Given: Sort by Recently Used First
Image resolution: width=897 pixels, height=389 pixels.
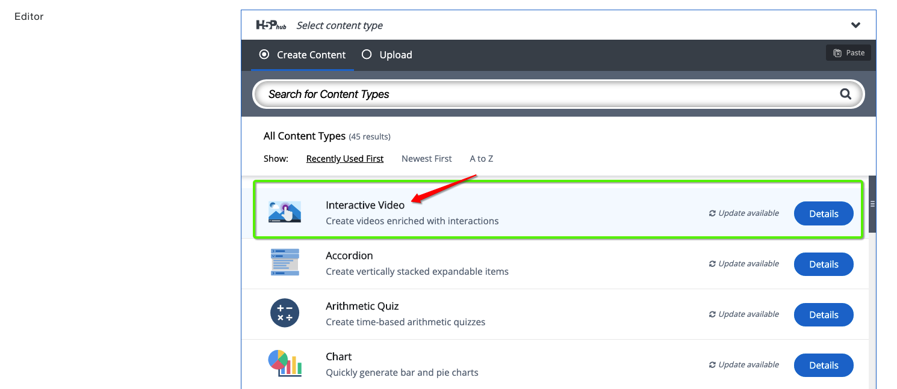Looking at the screenshot, I should pyautogui.click(x=345, y=159).
